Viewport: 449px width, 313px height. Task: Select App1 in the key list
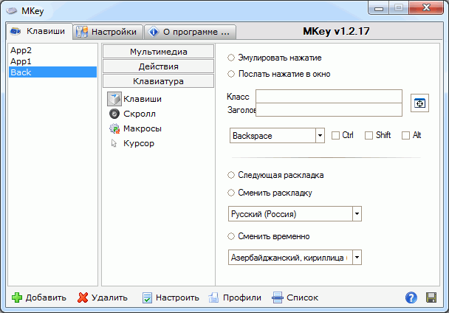pos(52,61)
